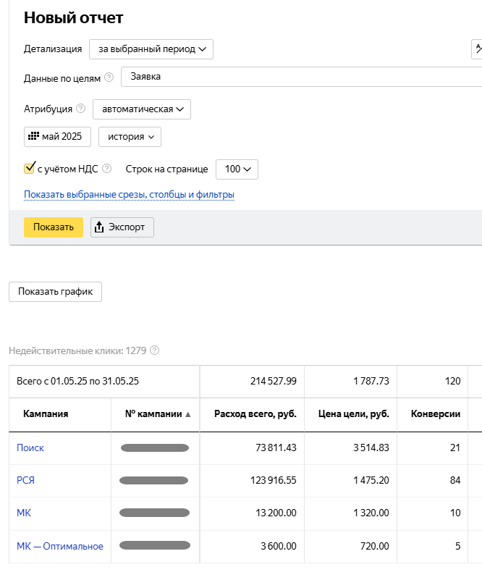Click help icon beside "Данные по целям"

click(x=109, y=77)
